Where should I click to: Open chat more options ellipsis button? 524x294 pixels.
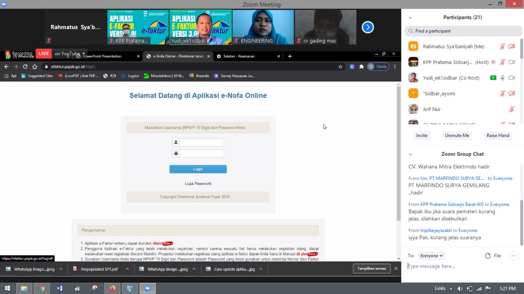(x=513, y=256)
